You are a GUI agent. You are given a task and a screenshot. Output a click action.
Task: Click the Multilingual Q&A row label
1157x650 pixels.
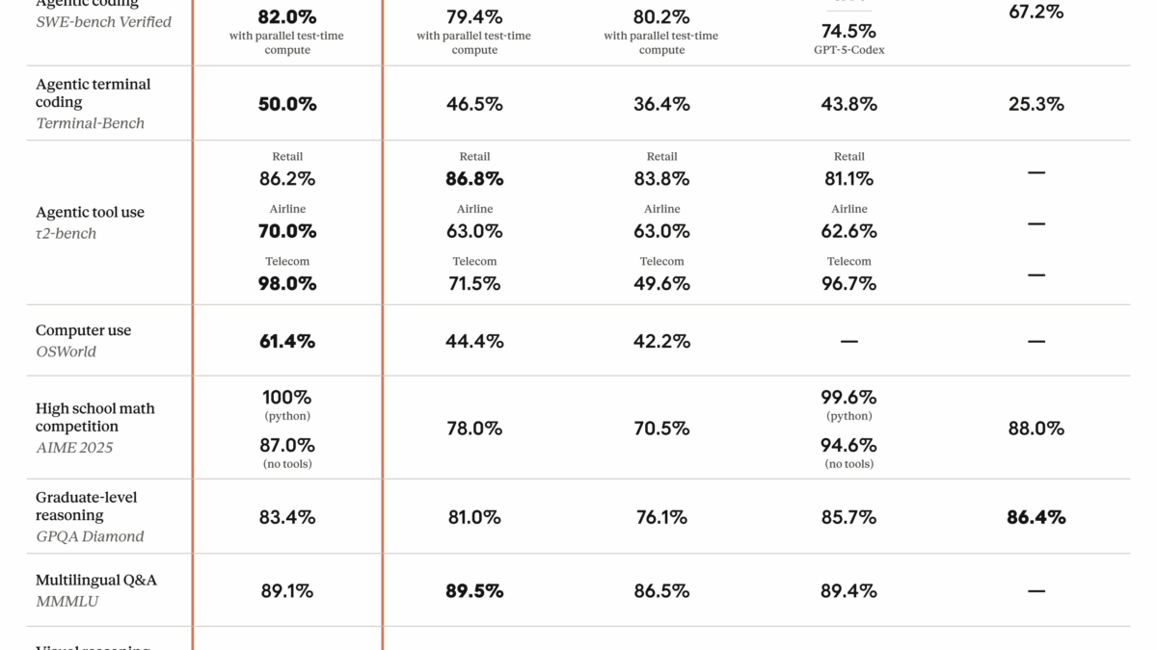[x=96, y=580]
